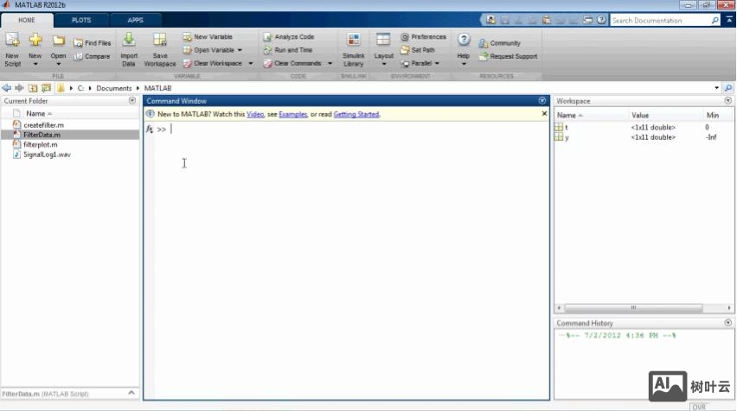Click the Open folder icon
Image resolution: width=737 pixels, height=411 pixels.
tap(58, 41)
